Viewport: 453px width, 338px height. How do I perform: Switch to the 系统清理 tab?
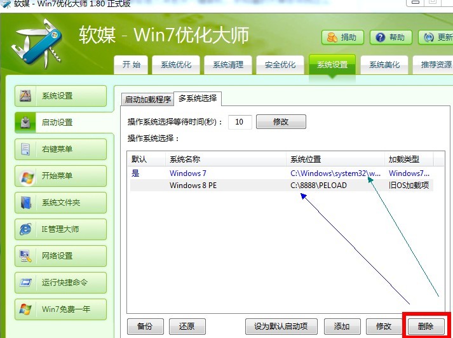(228, 65)
